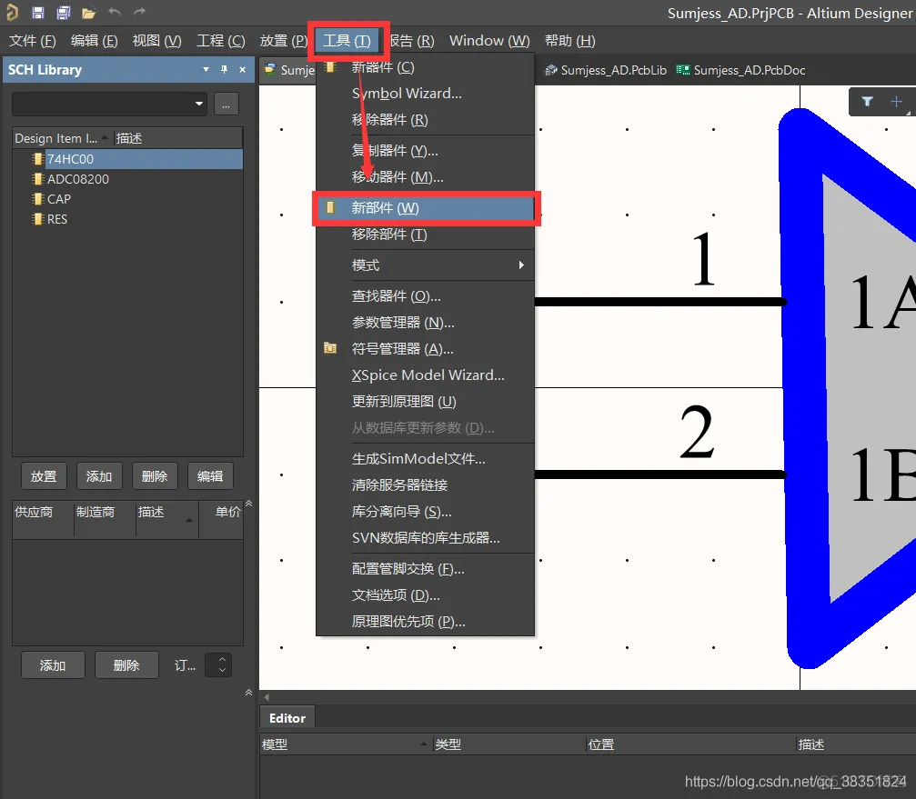Screen dimensions: 916x799
Task: Expand the 模式 submenu
Action: coord(425,265)
